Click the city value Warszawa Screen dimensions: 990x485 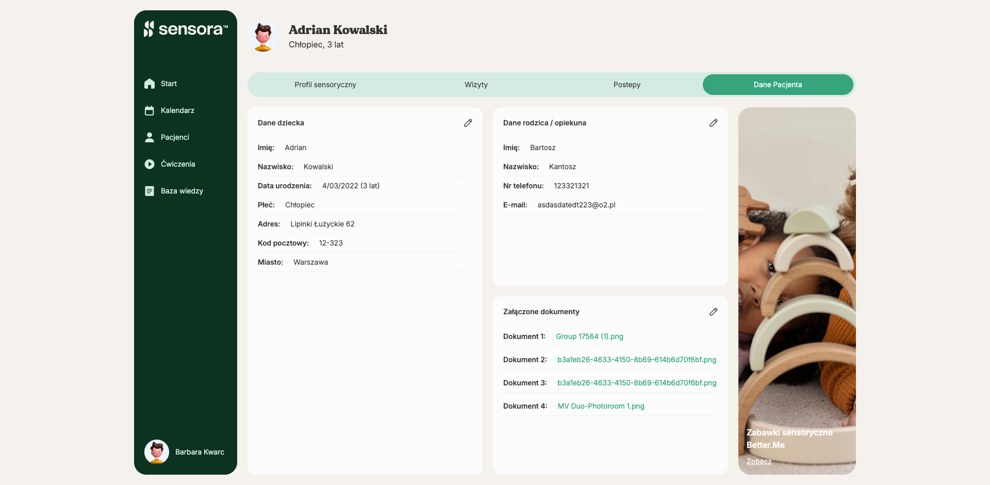(310, 262)
